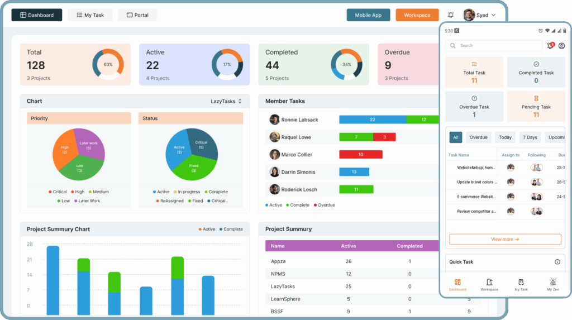Screen dimensions: 572x320
Task: Go to My Zen in the mobile navigation
Action: pos(552,285)
